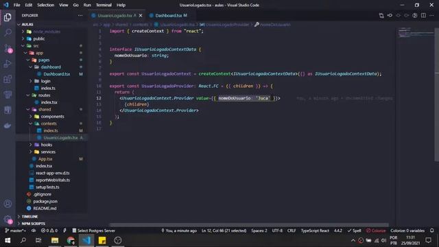Change the CRLF line ending

(x=292, y=231)
